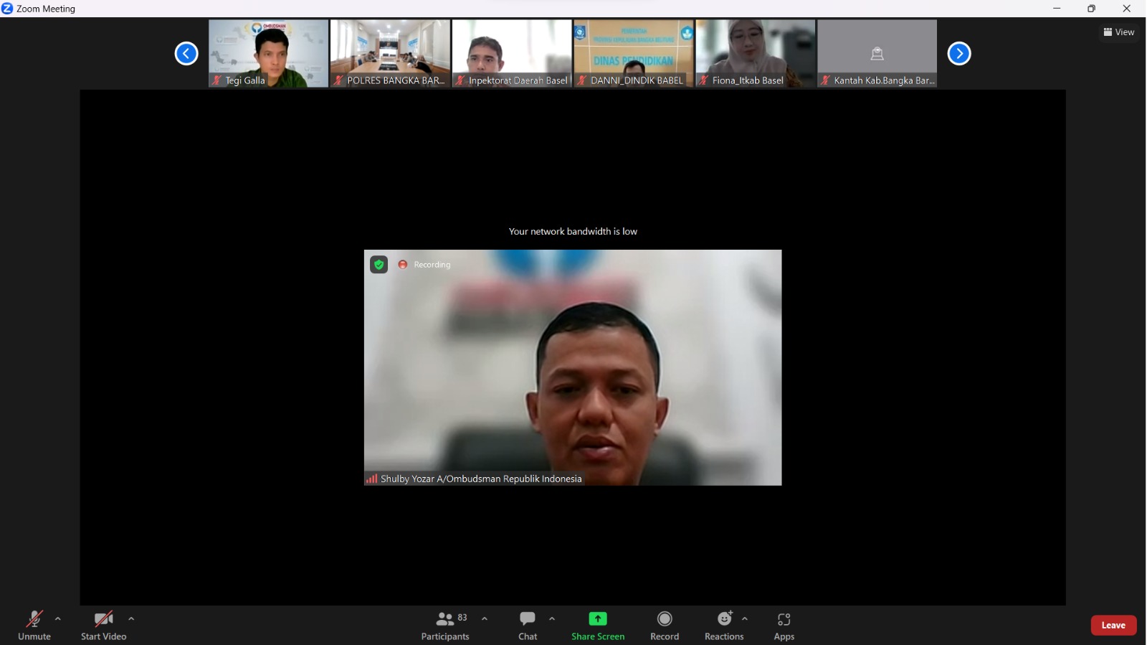Viewport: 1147px width, 645px height.
Task: Expand the audio options arrow beside Unmute
Action: 58,618
